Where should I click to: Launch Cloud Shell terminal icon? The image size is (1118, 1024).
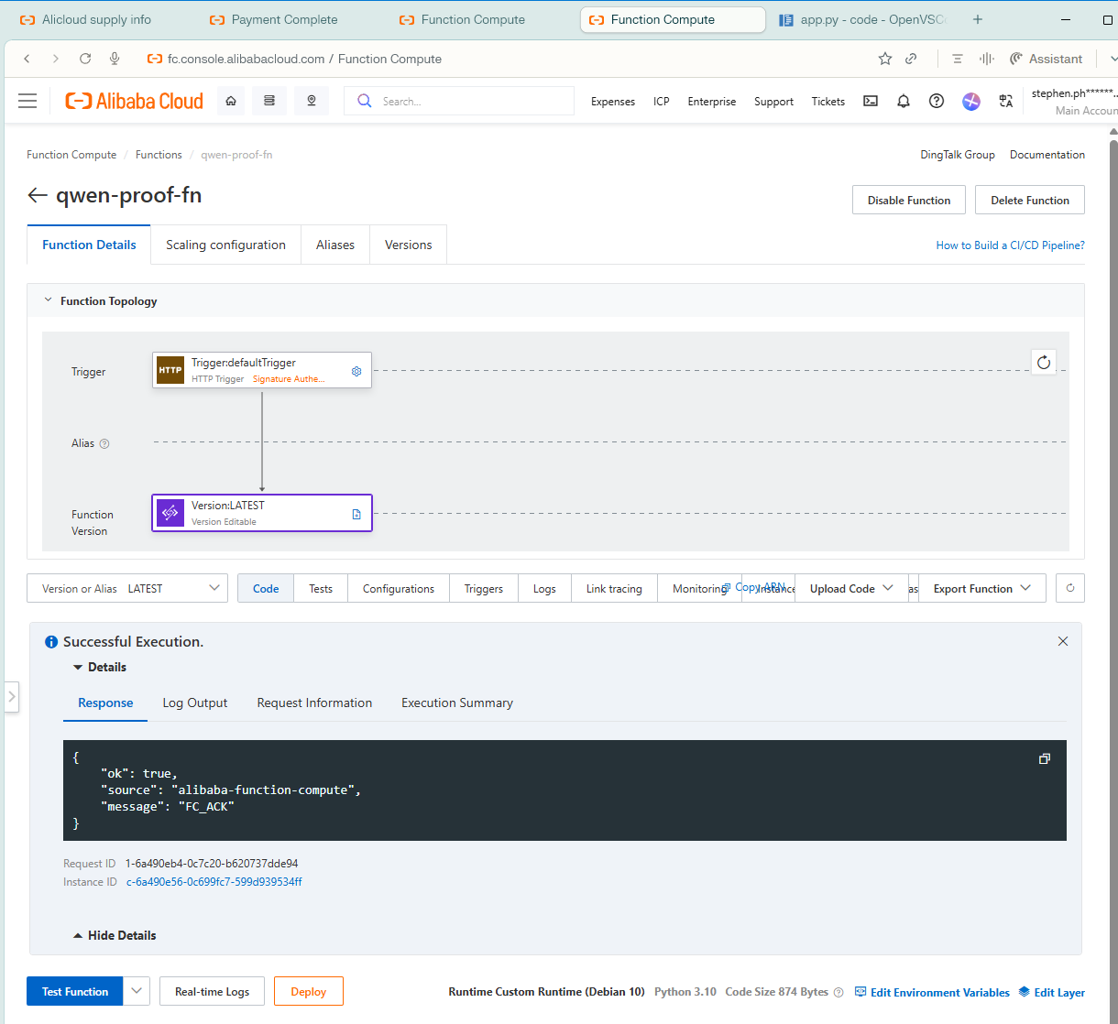coord(871,101)
